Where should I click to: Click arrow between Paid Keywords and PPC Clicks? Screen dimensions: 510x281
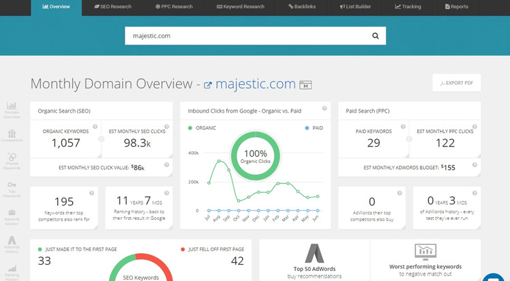(409, 139)
